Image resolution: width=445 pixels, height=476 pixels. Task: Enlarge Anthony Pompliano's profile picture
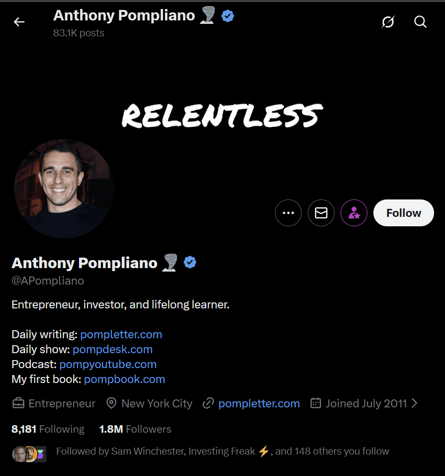pyautogui.click(x=64, y=189)
